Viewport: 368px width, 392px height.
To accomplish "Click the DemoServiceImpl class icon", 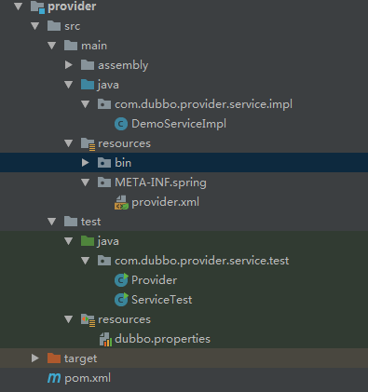I will [x=121, y=124].
